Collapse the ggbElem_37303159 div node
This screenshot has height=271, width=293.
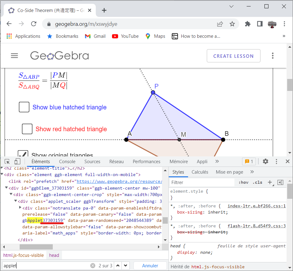[x=6, y=188]
